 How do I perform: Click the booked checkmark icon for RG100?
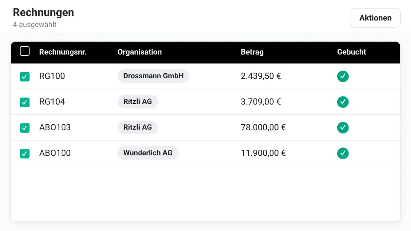[342, 76]
